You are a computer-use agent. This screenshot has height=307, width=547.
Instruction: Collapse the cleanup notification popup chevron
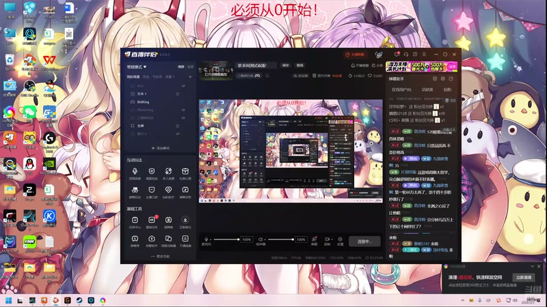pos(533,266)
